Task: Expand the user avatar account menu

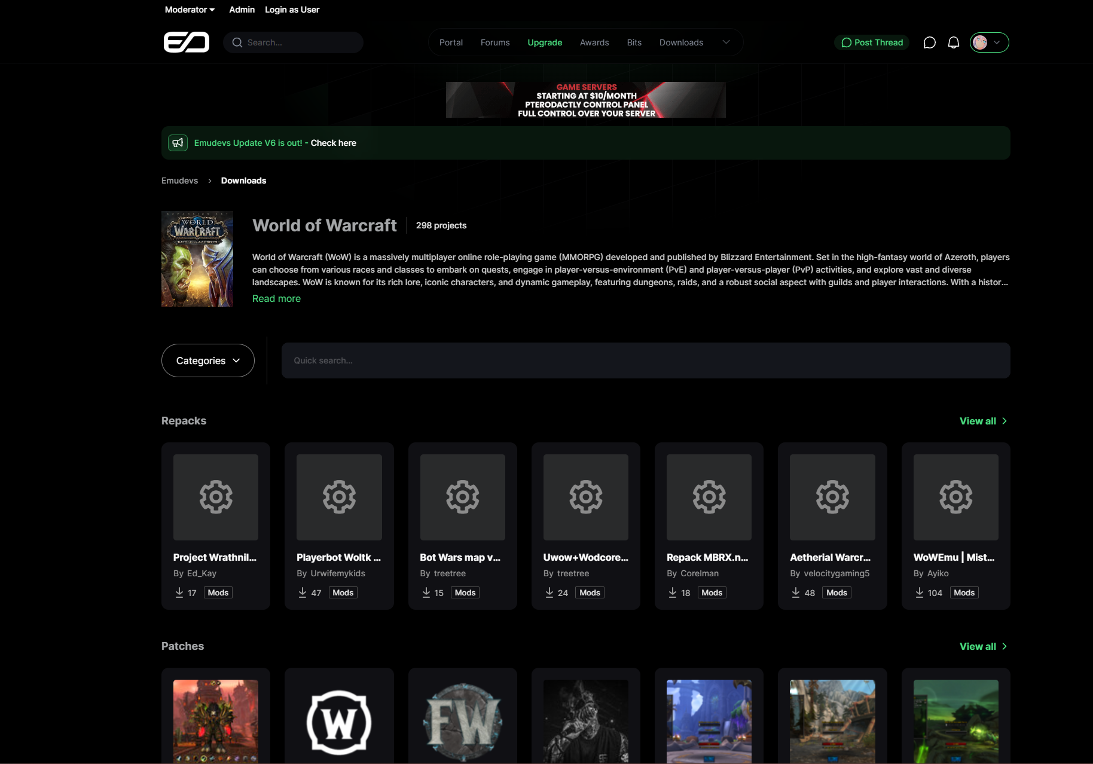Action: (x=989, y=42)
